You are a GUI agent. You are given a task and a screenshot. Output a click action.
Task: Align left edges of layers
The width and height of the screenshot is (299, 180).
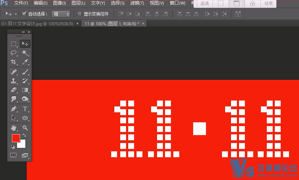click(148, 14)
